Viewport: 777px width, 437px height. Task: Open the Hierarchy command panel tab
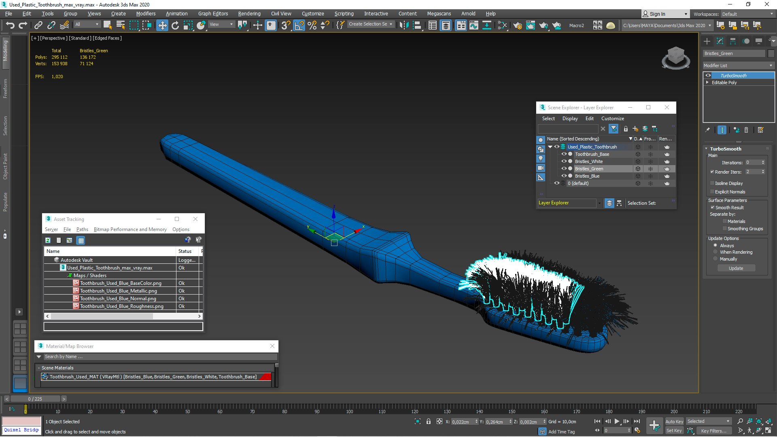pyautogui.click(x=733, y=41)
